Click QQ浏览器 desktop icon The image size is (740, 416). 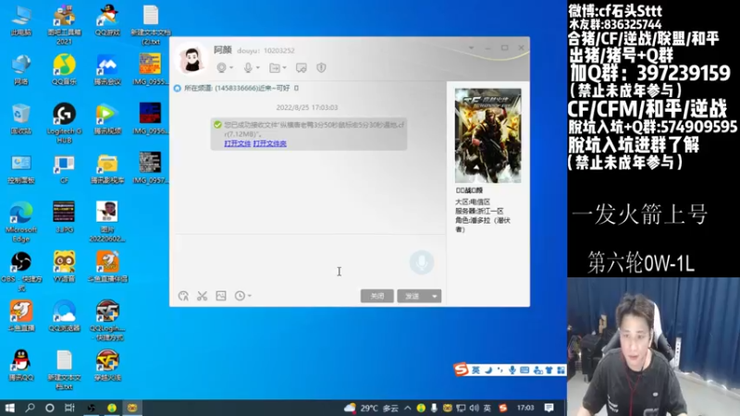pyautogui.click(x=64, y=316)
